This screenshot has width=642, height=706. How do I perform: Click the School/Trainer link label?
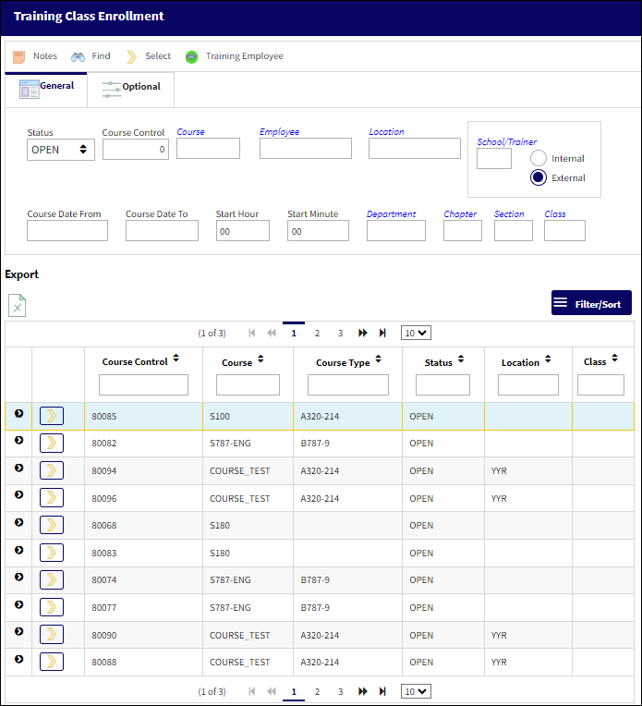[507, 141]
